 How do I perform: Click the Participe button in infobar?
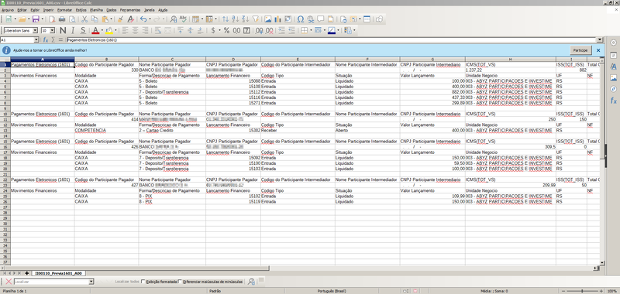(580, 50)
